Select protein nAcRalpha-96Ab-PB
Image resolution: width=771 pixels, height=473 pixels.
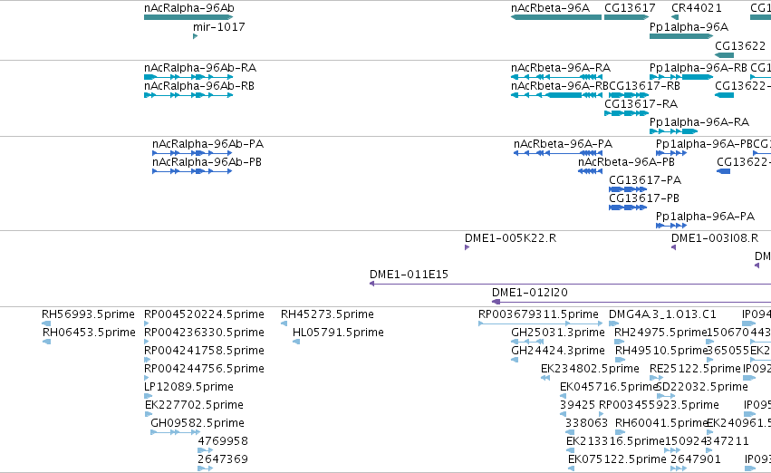pyautogui.click(x=192, y=171)
